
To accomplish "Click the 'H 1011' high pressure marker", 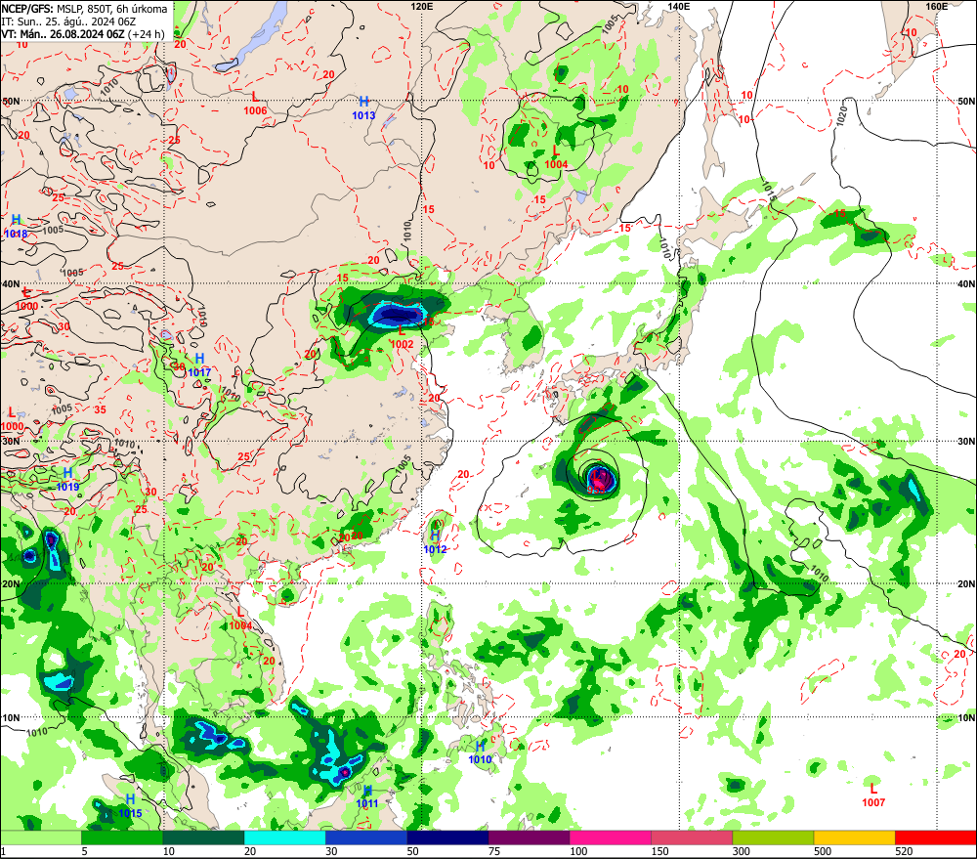I will (367, 797).
